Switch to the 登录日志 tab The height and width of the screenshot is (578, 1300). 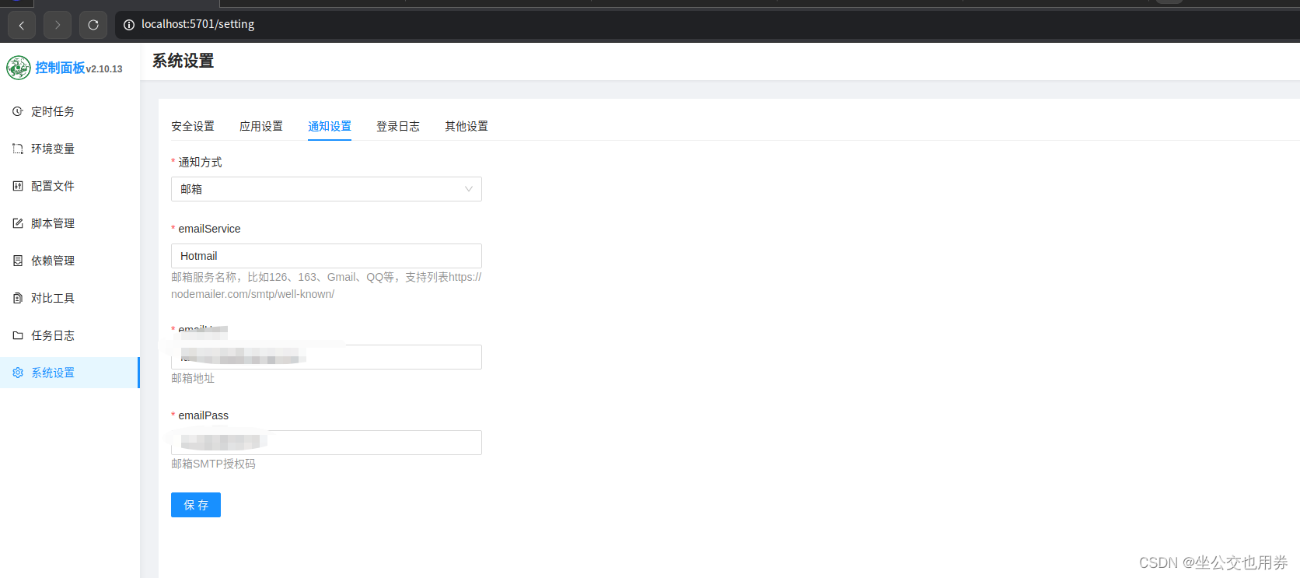(398, 126)
